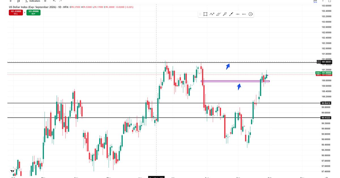Select the path polyline drawing tool

pos(212,14)
